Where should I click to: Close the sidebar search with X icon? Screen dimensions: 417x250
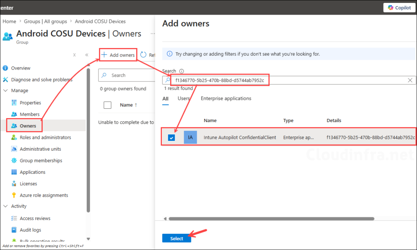(x=75, y=55)
